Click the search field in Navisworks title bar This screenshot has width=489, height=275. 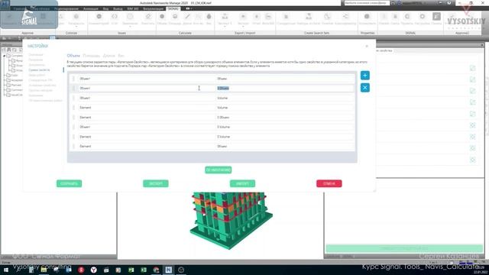(x=367, y=3)
